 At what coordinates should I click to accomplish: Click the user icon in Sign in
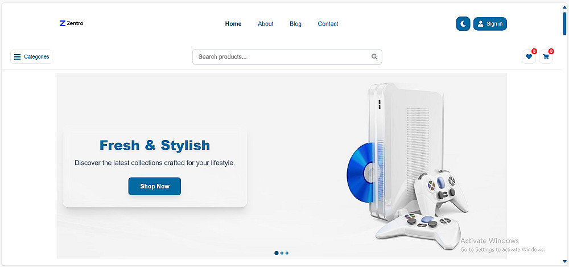point(480,23)
